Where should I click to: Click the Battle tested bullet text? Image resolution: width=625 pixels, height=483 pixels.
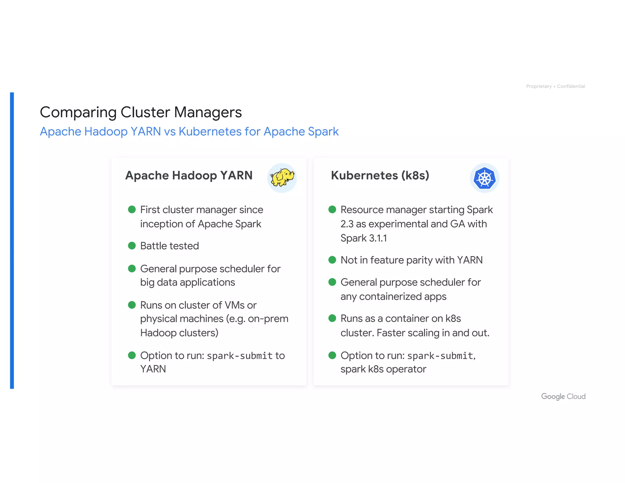pos(169,246)
